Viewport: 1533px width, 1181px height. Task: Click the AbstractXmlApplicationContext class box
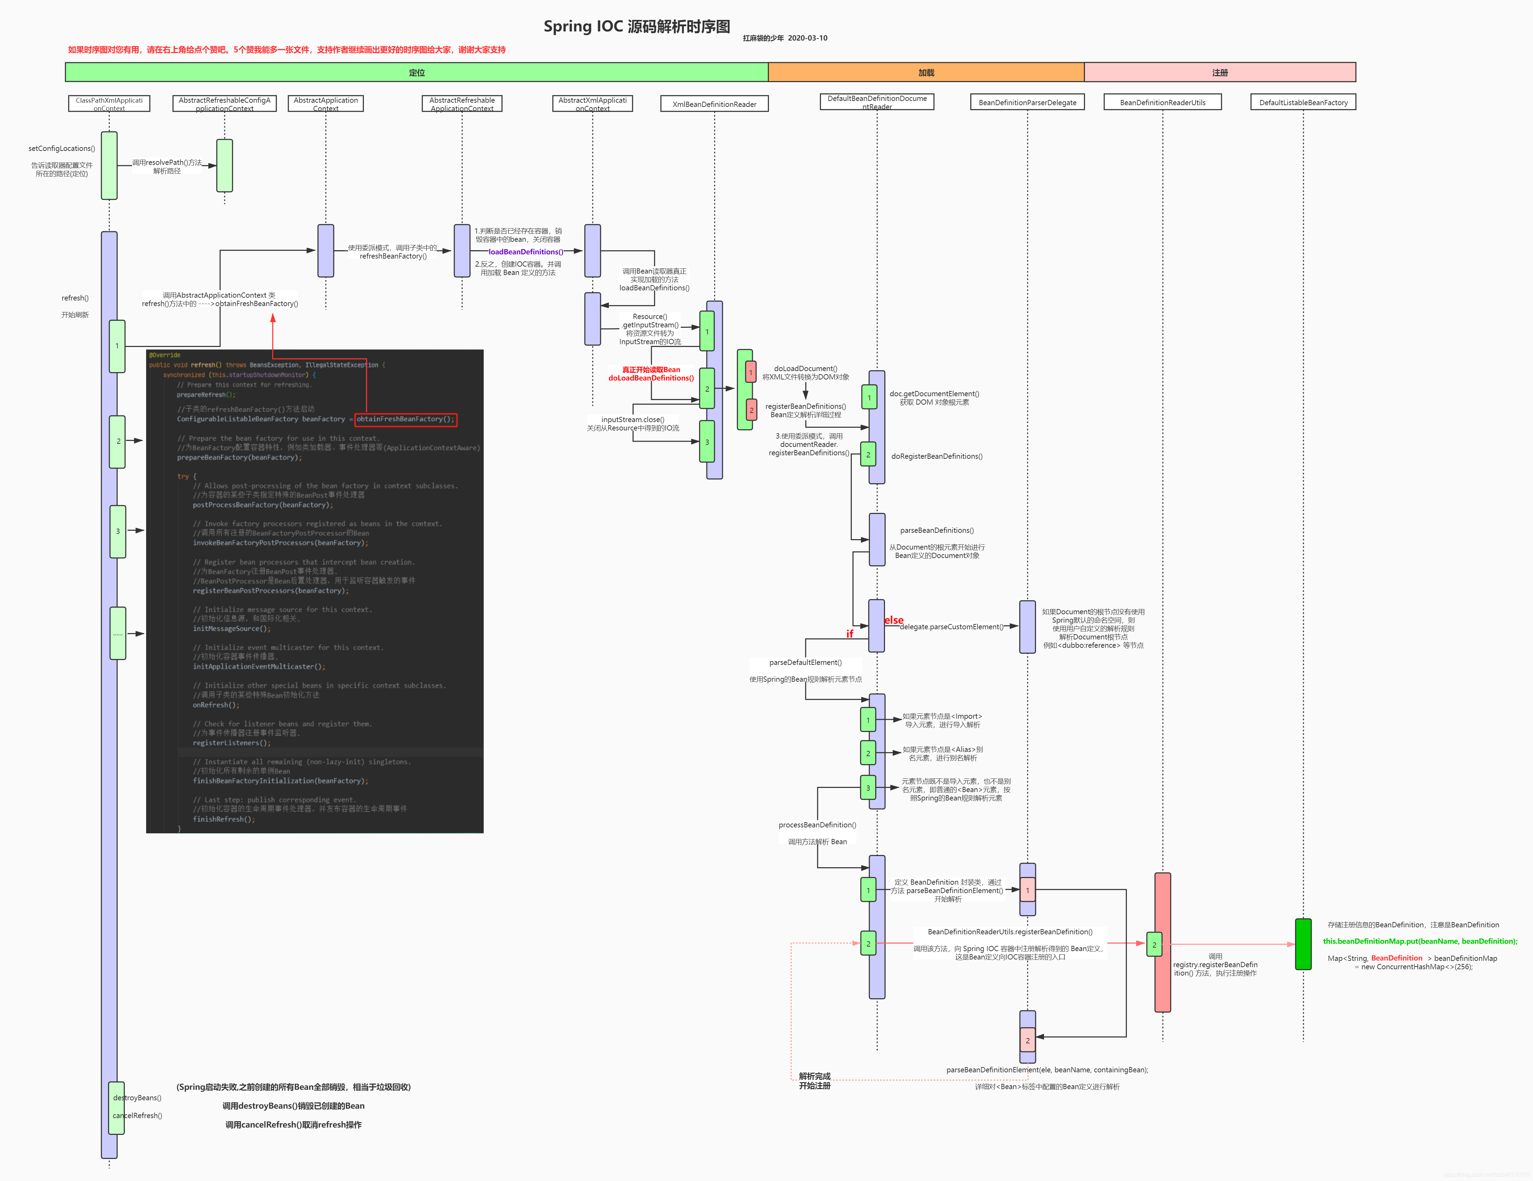click(x=592, y=104)
